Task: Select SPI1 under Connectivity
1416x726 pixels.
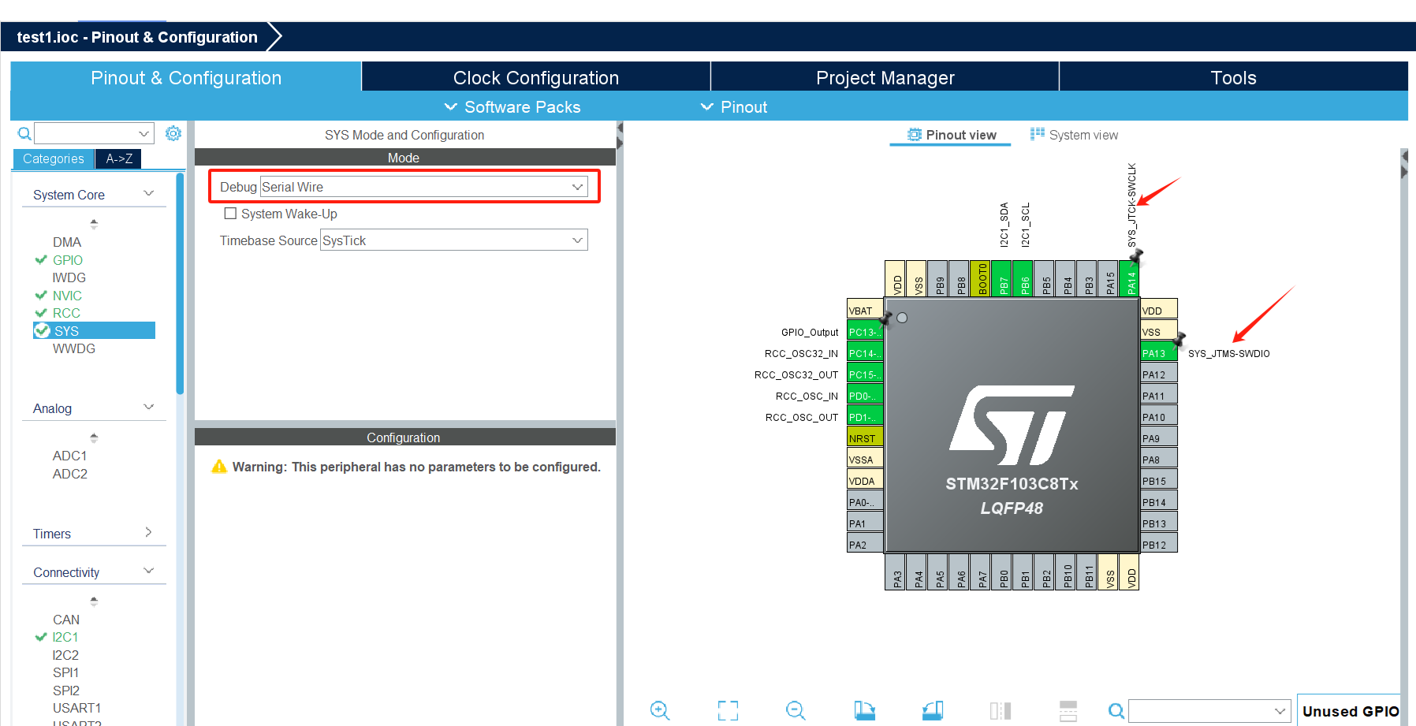Action: coord(65,672)
